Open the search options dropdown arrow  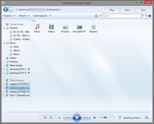[x=146, y=16]
